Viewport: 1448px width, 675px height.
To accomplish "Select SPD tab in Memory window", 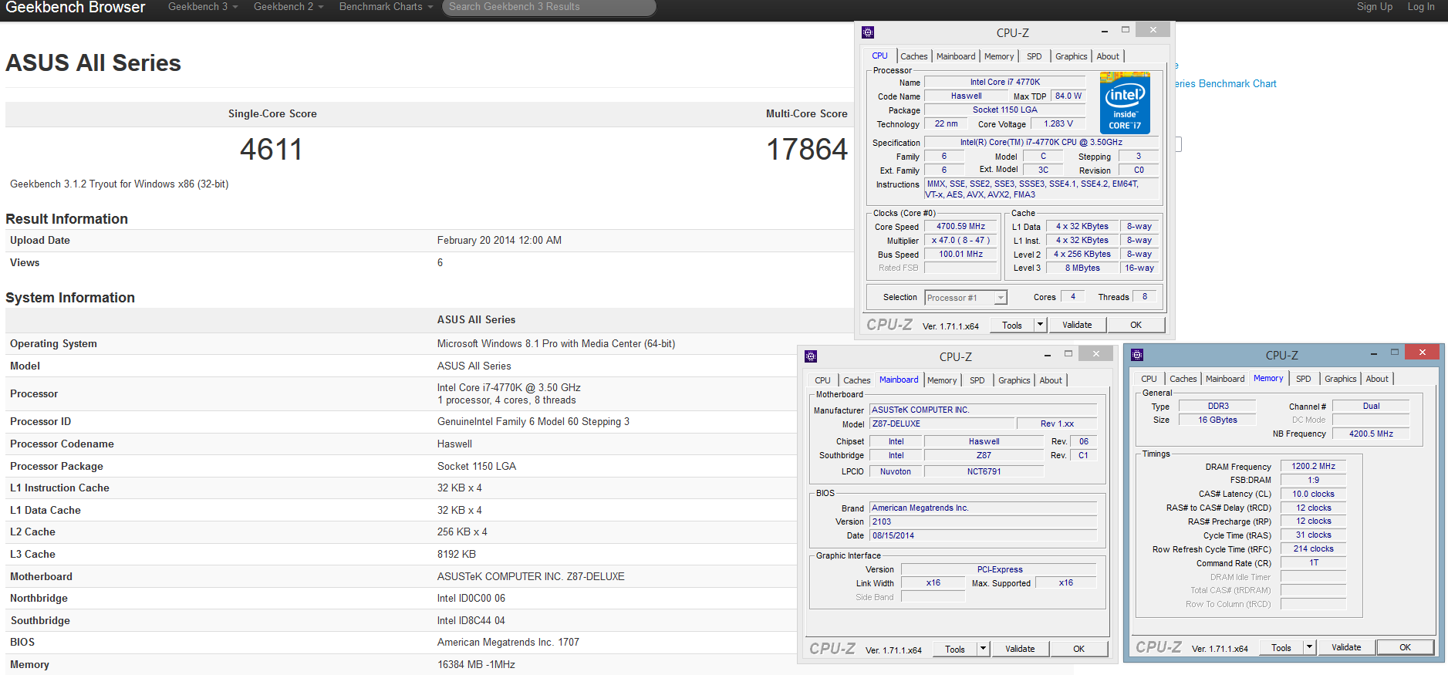I will point(1304,379).
